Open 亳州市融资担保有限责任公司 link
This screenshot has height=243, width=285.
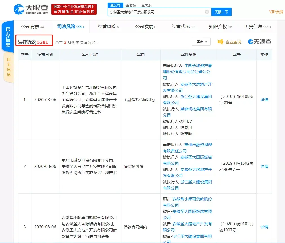pos(187,148)
